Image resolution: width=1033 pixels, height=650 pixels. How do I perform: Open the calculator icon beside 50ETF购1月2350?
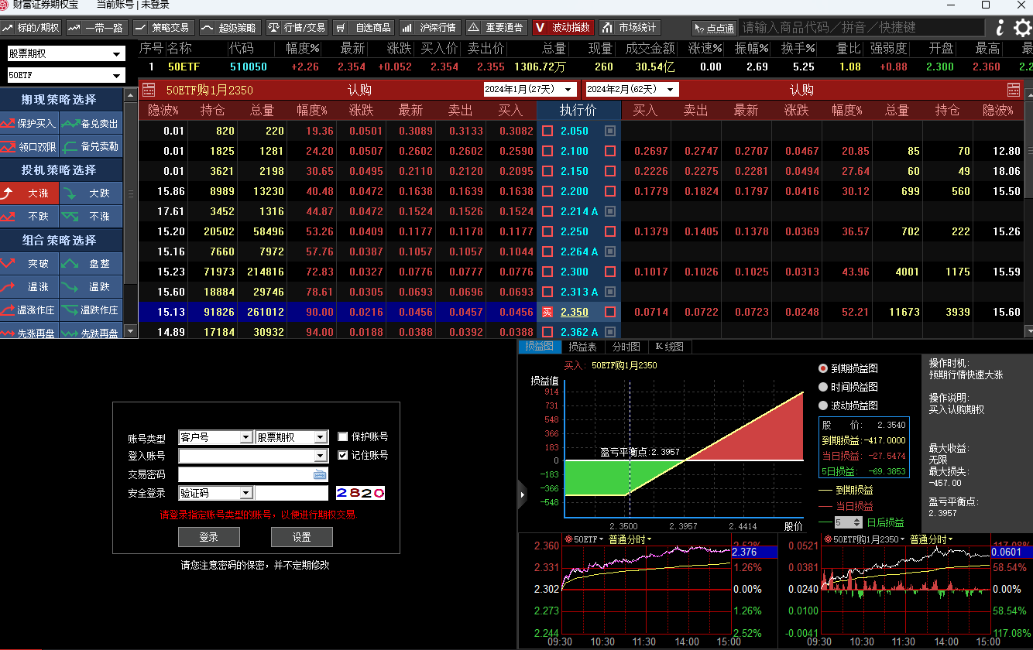click(149, 90)
